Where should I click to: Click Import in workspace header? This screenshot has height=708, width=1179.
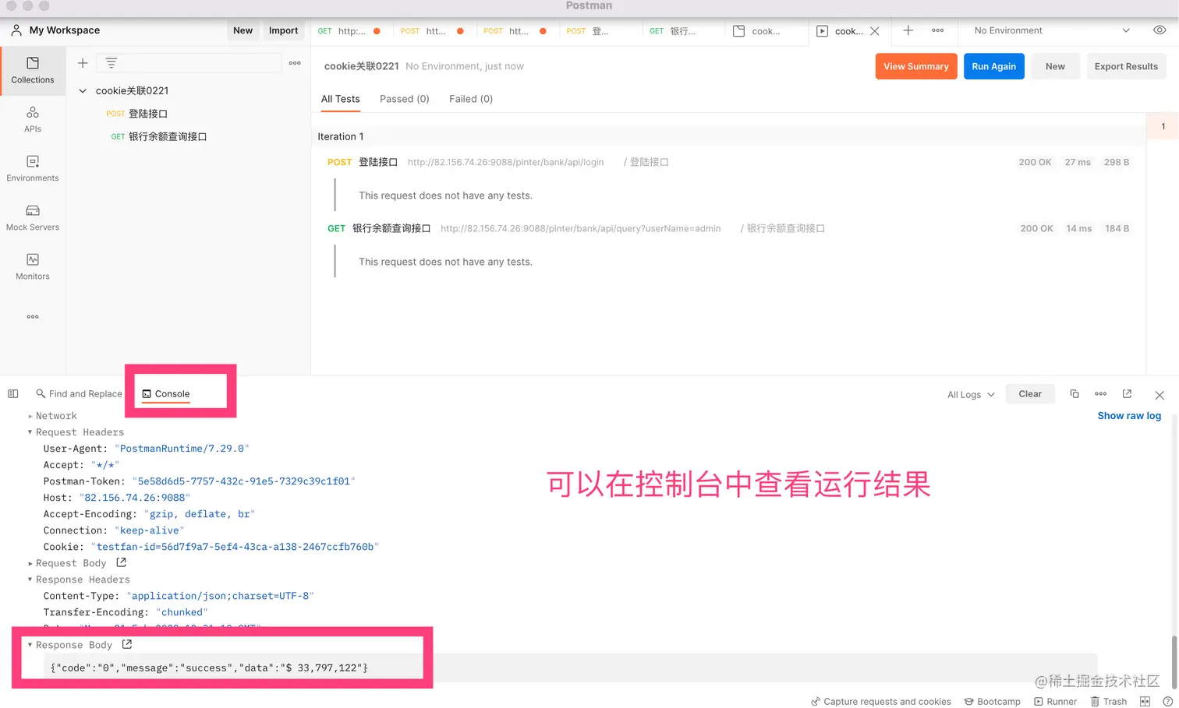coord(283,30)
